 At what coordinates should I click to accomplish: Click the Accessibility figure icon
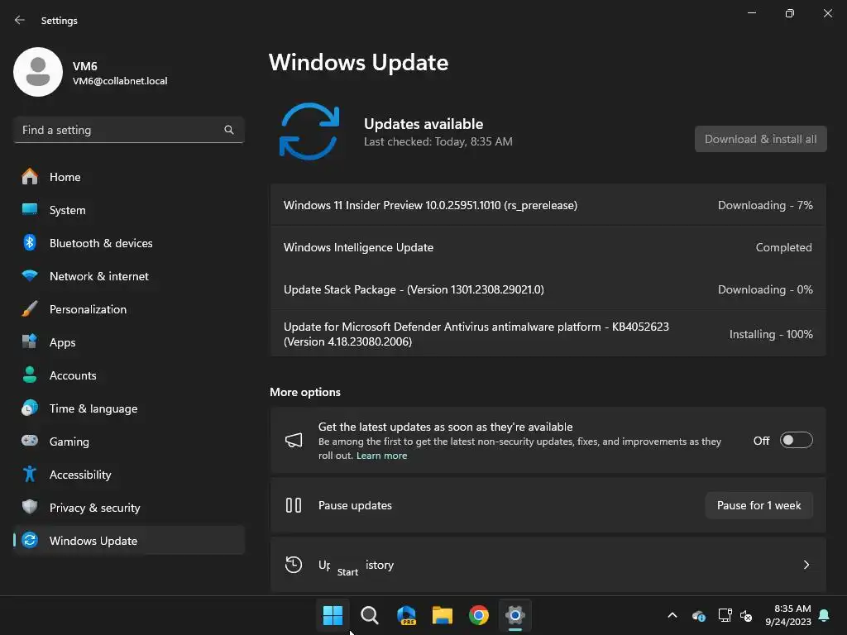pos(30,474)
